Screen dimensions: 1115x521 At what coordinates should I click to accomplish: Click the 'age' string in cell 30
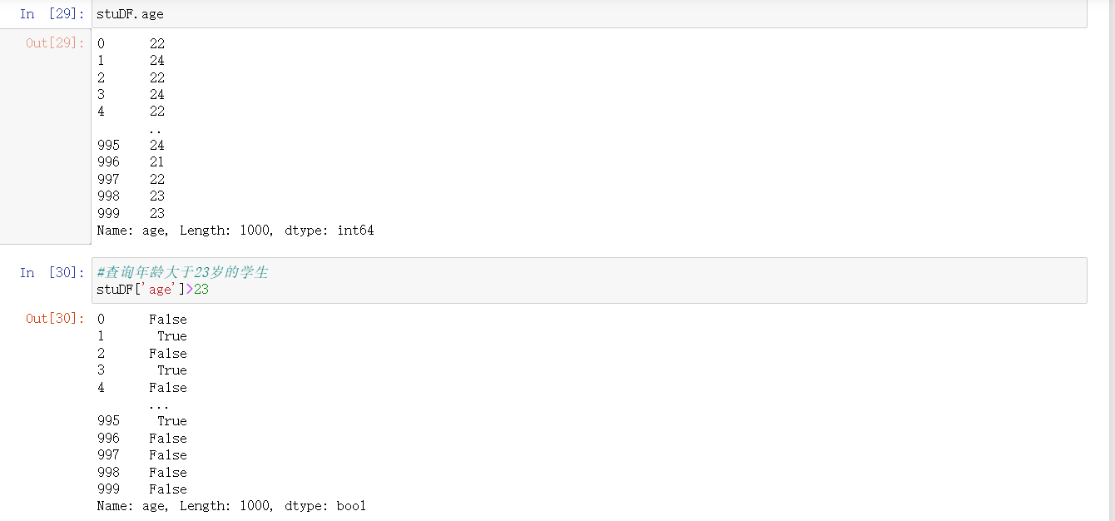click(159, 290)
